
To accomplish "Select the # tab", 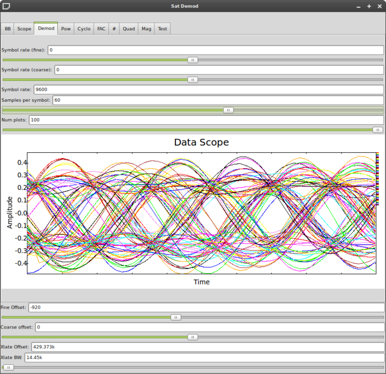I will coord(114,28).
